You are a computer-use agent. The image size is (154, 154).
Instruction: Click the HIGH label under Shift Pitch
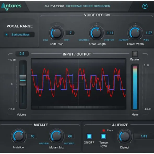pos(67,40)
